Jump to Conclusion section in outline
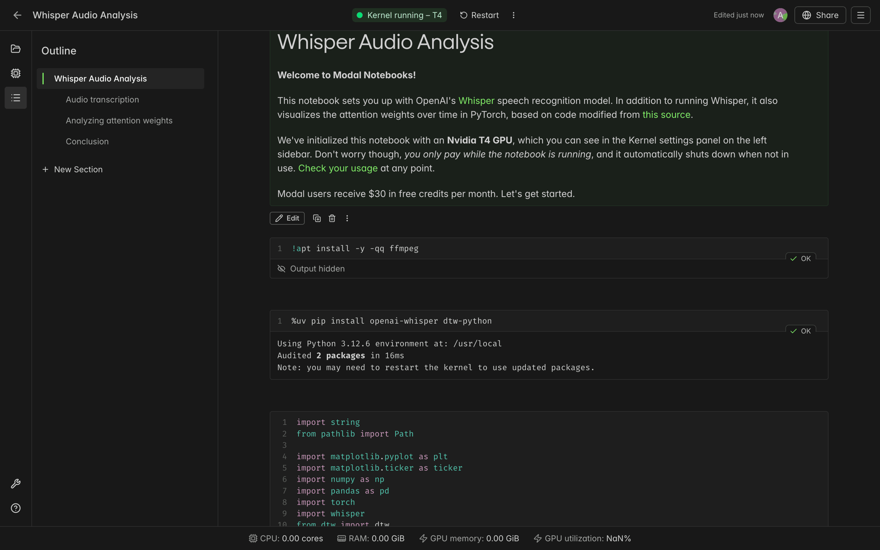The height and width of the screenshot is (550, 880). [x=87, y=142]
